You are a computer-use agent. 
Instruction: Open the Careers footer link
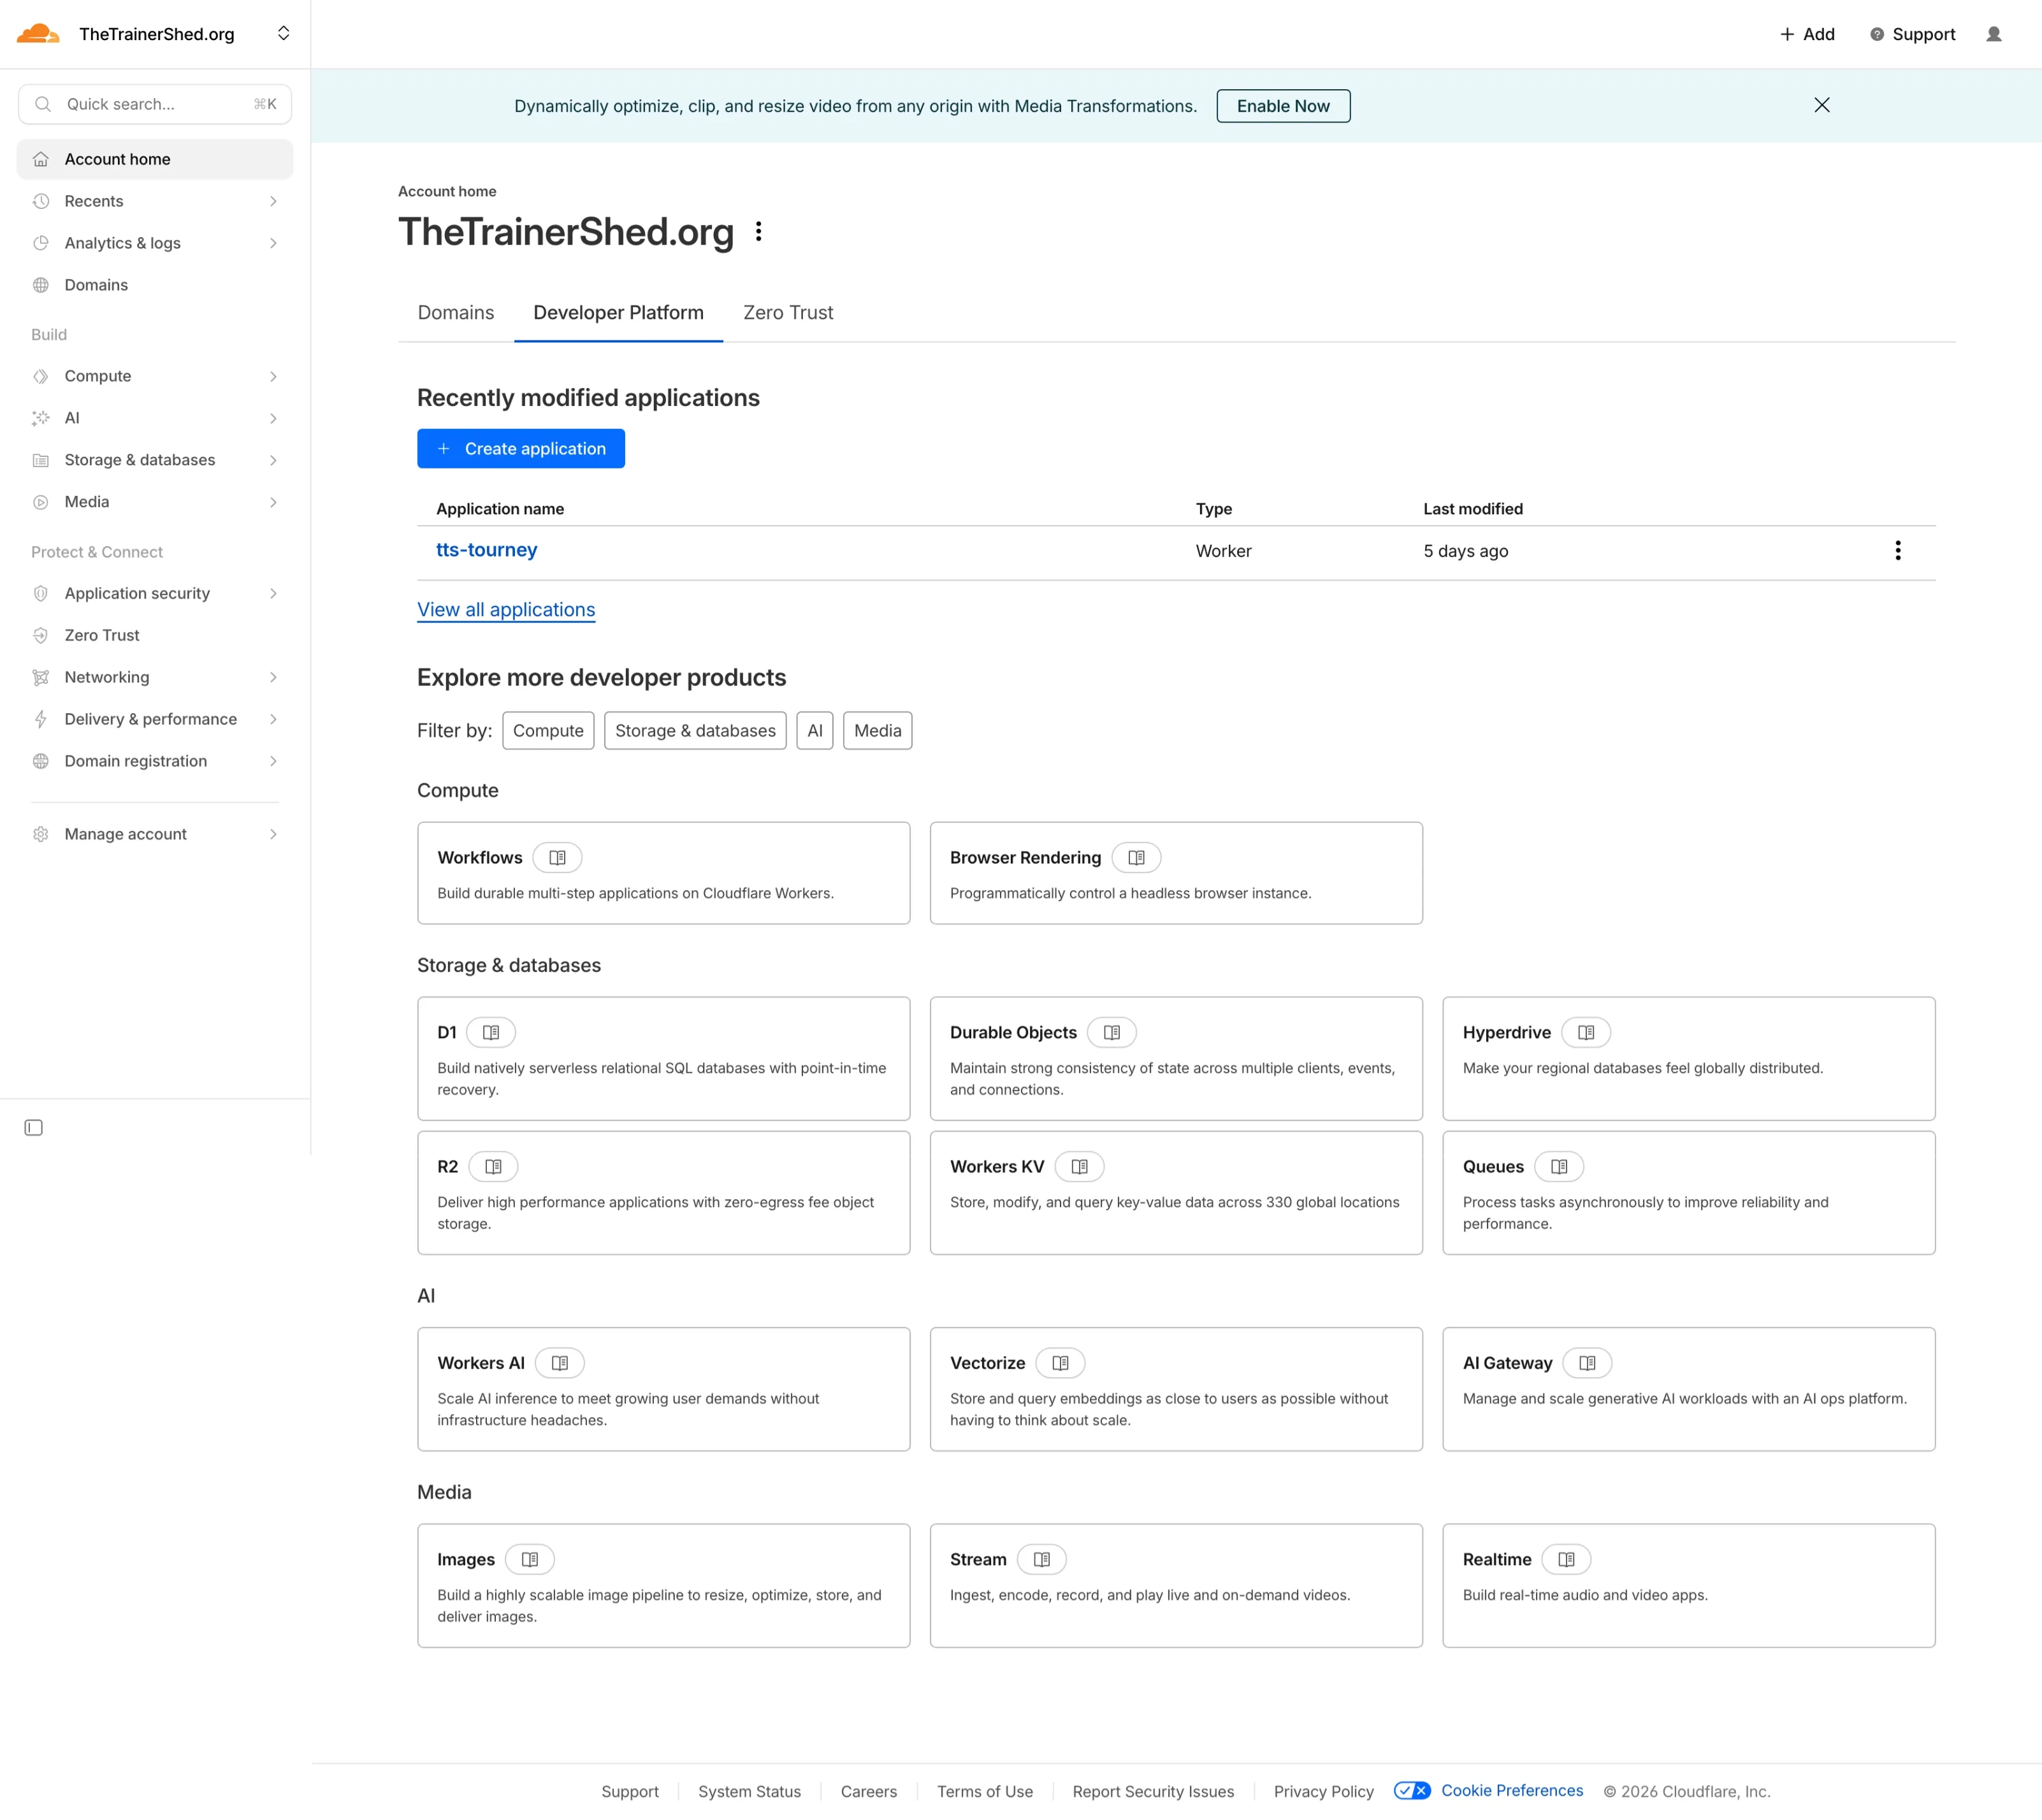tap(868, 1791)
